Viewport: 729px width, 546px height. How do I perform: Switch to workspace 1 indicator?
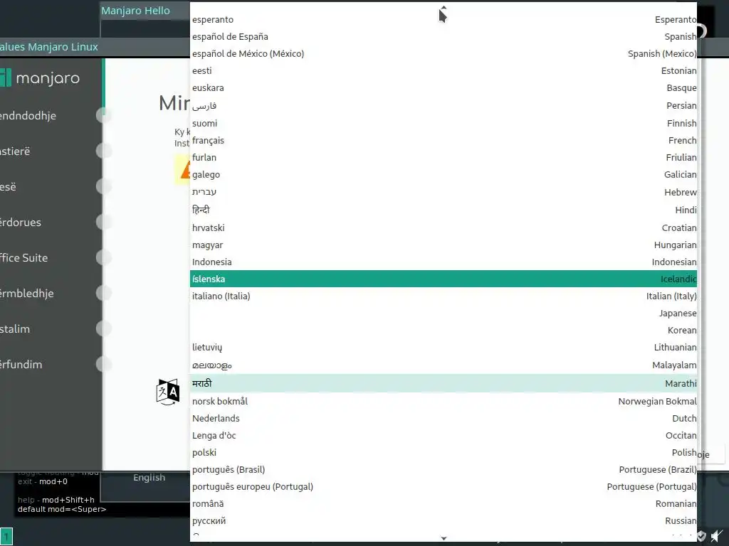click(x=6, y=537)
